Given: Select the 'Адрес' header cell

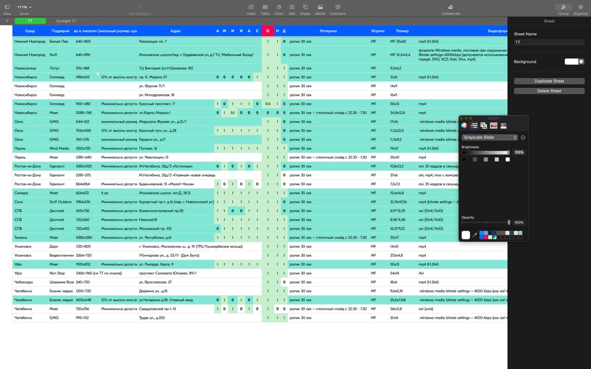Looking at the screenshot, I should click(x=175, y=31).
